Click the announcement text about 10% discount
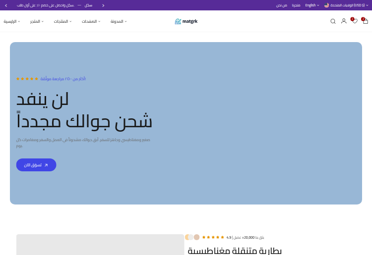This screenshot has width=372, height=255. point(46,5)
